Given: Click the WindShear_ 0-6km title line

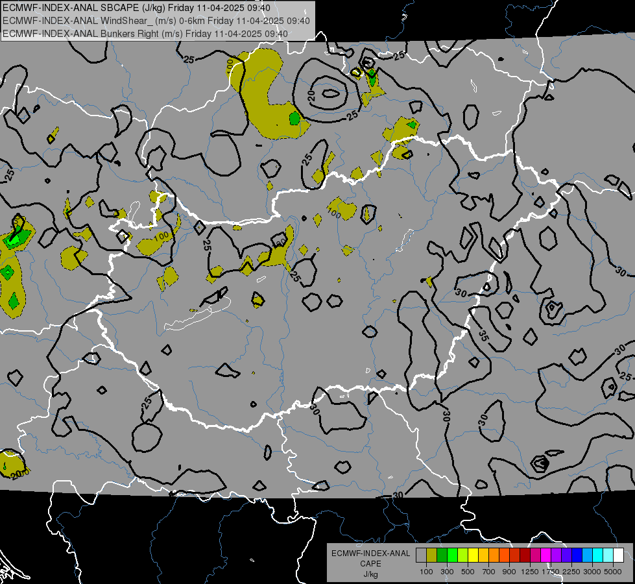Looking at the screenshot, I should (x=156, y=21).
